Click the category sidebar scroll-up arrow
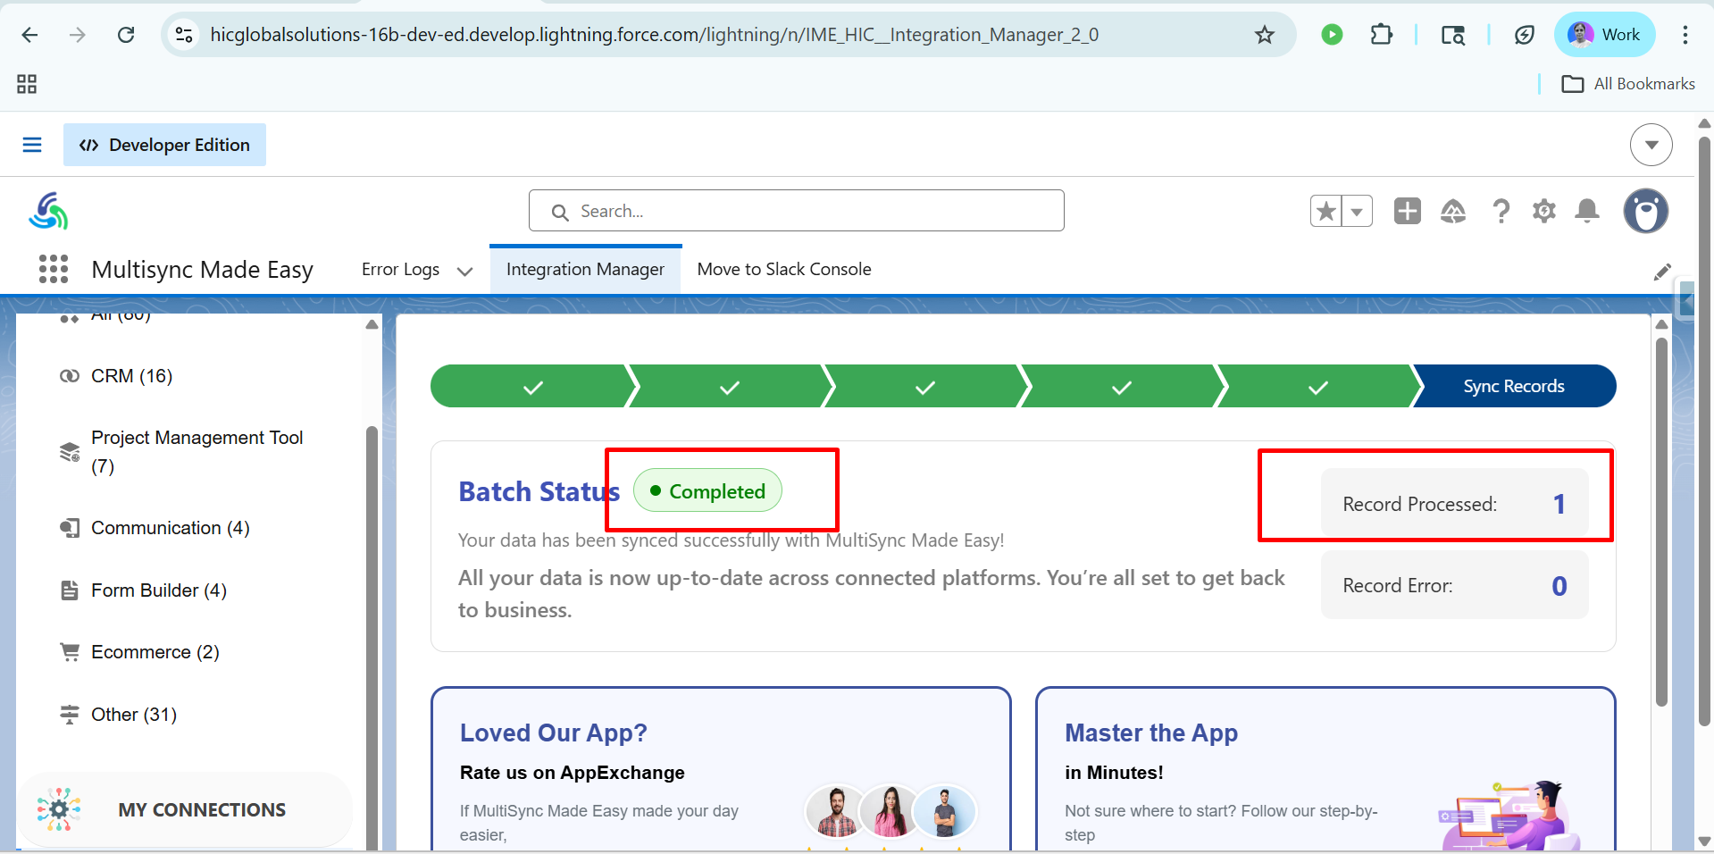 [372, 324]
